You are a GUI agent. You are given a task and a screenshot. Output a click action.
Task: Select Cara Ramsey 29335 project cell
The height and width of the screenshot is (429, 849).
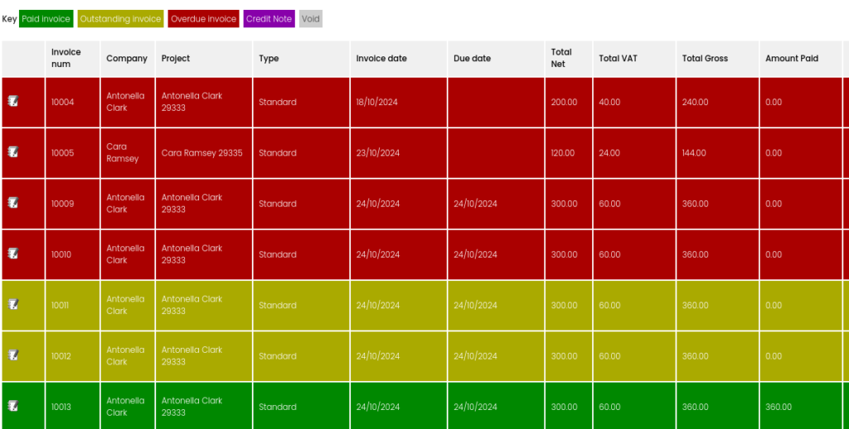tap(201, 153)
